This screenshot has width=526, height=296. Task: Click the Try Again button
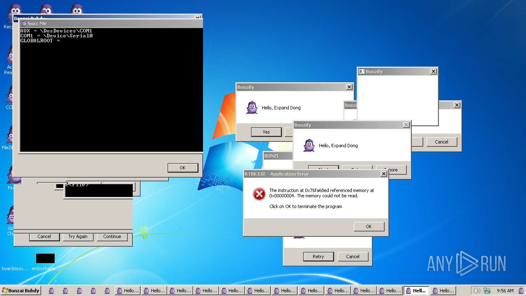pyautogui.click(x=78, y=236)
